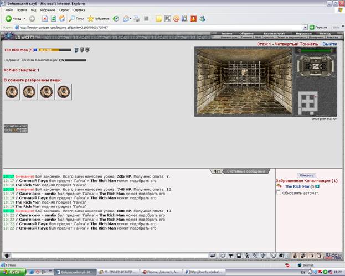This screenshot has height=276, width=345.
Task: Open the Правка menu
Action: coord(22,10)
